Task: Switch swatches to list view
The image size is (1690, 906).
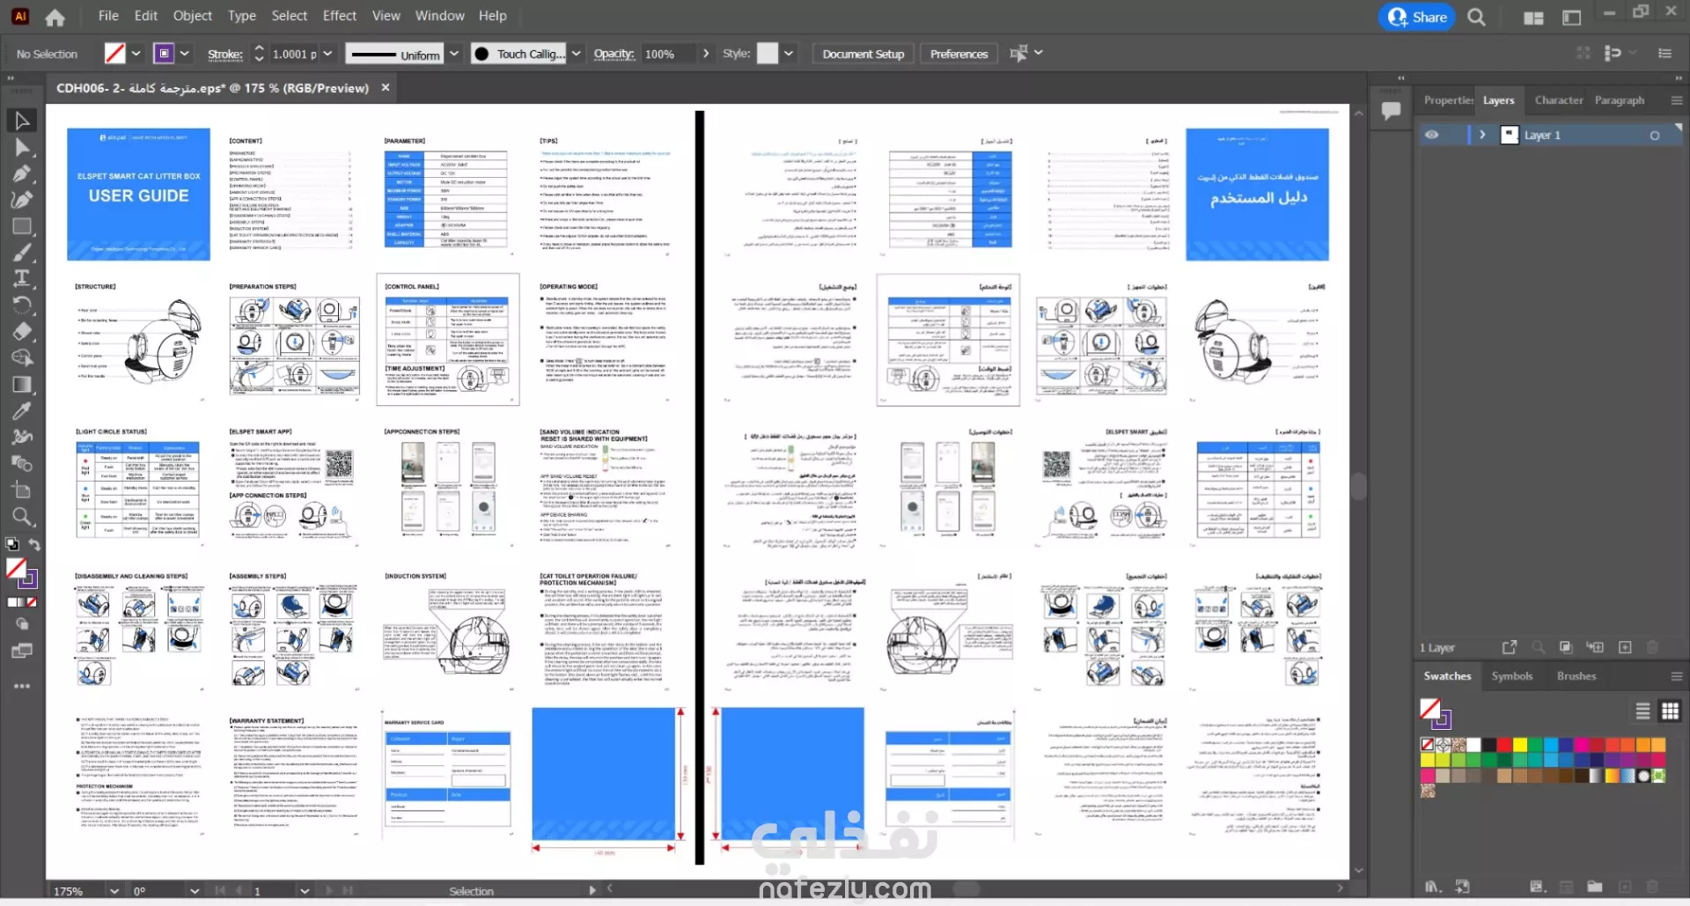Action: (x=1642, y=711)
